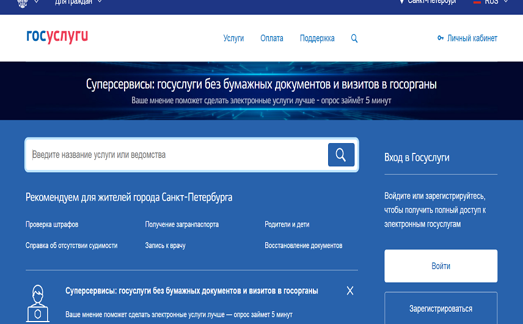Viewport: 523px width, 324px height.
Task: Click the key icon next to Личный кабинет
Action: [x=441, y=38]
